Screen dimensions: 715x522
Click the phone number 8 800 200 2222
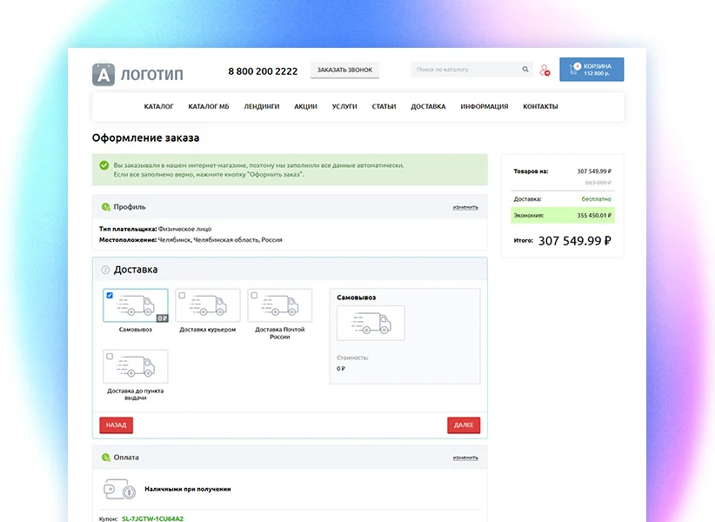[x=263, y=71]
